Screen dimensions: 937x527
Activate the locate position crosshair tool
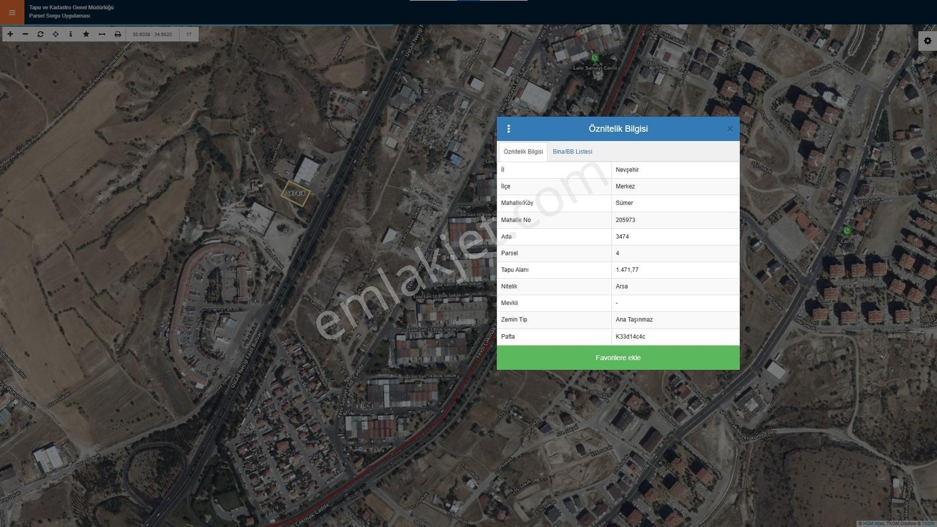click(x=56, y=34)
